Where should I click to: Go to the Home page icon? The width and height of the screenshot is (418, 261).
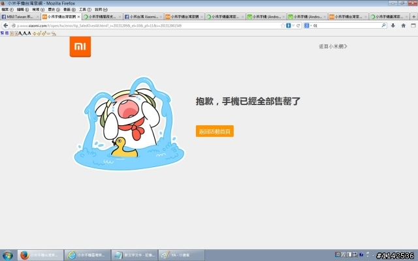pos(404,25)
